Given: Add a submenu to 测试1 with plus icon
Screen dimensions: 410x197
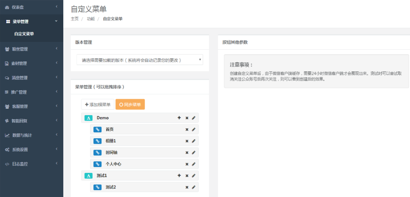Looking at the screenshot, I should pyautogui.click(x=179, y=176).
